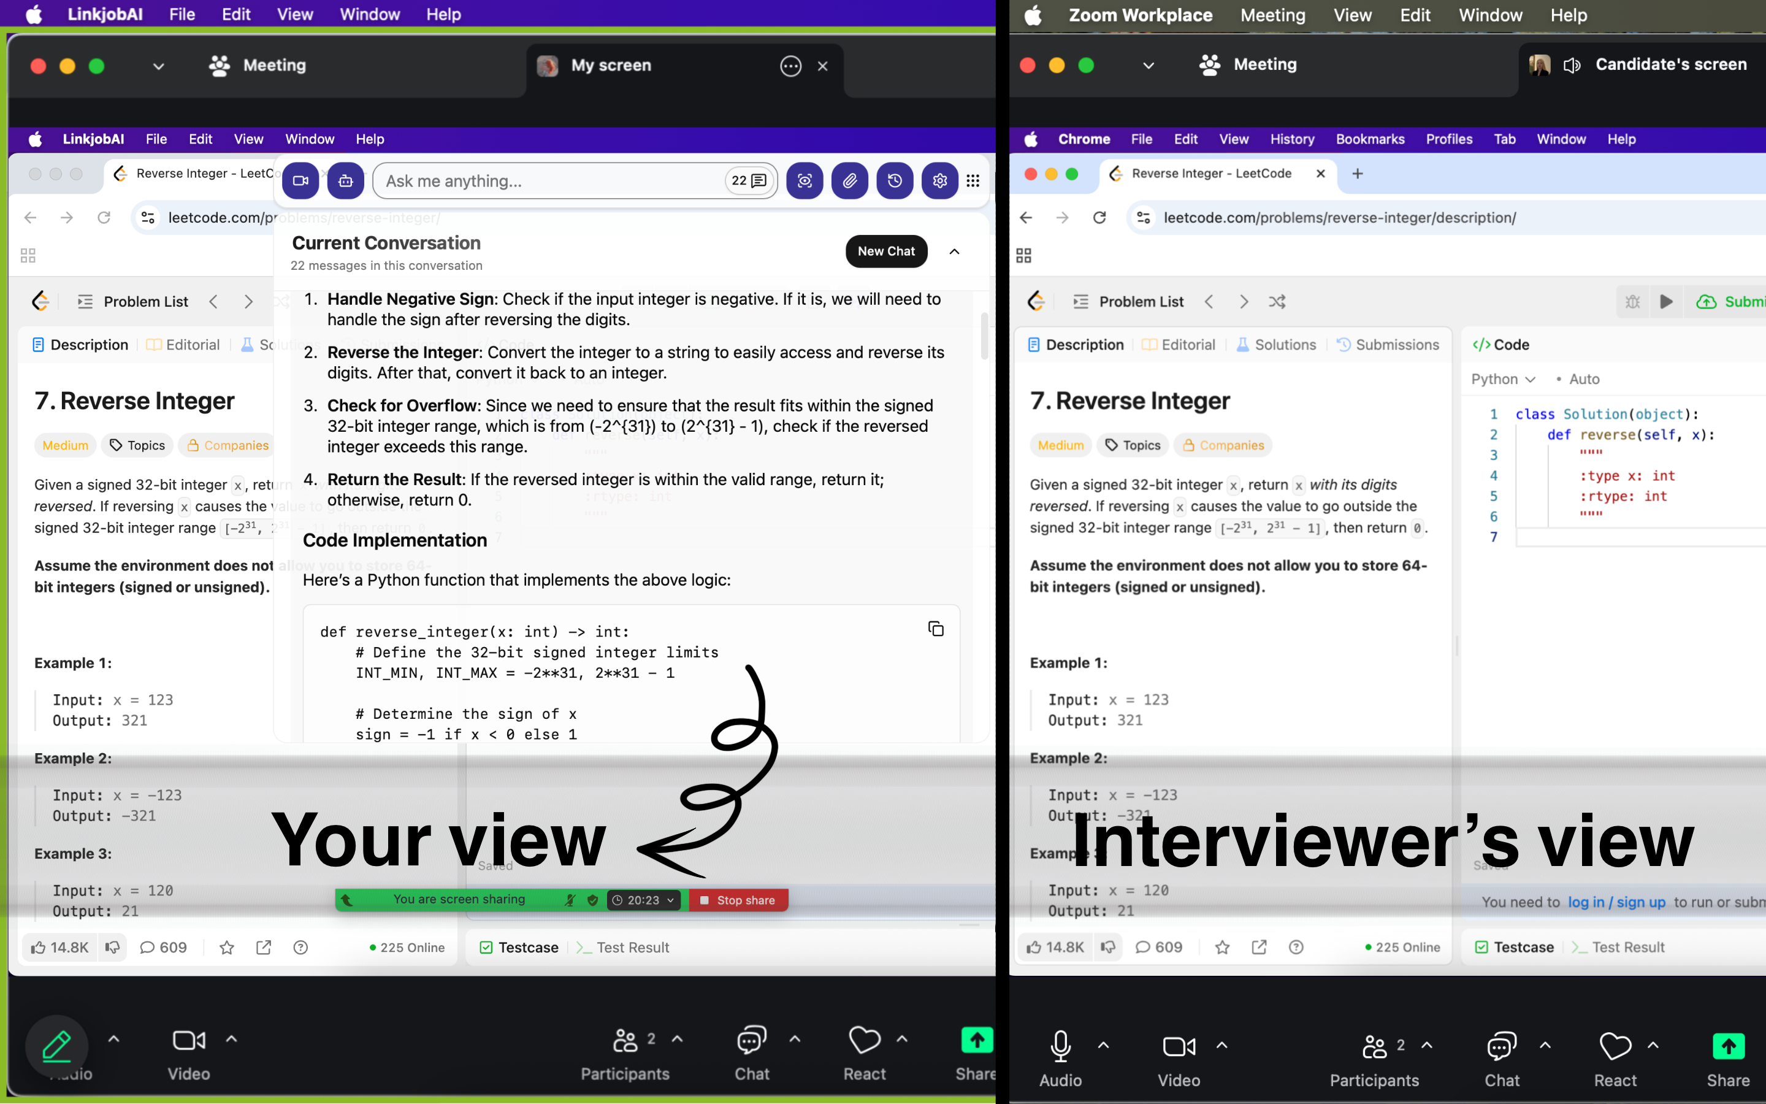Mute the Audio microphone in right Zoom window

[x=1060, y=1046]
